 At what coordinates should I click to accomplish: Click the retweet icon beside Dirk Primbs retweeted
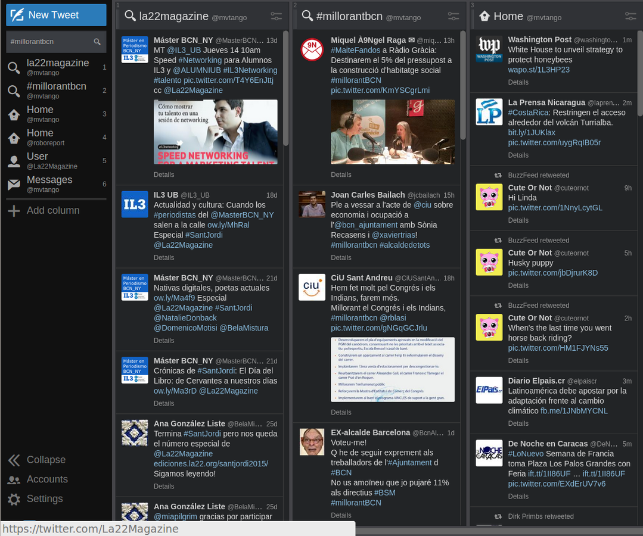pos(498,517)
